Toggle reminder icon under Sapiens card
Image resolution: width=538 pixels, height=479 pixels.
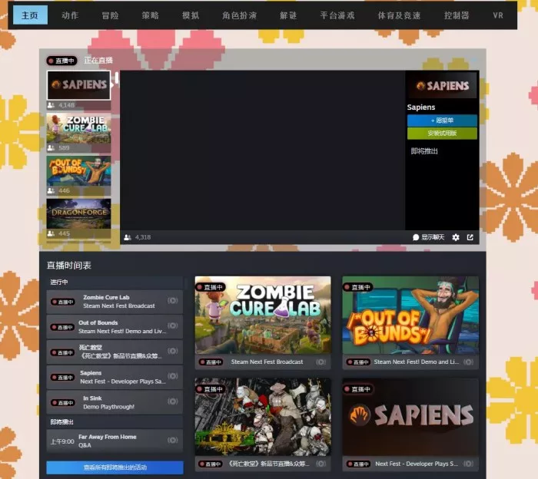pyautogui.click(x=468, y=464)
